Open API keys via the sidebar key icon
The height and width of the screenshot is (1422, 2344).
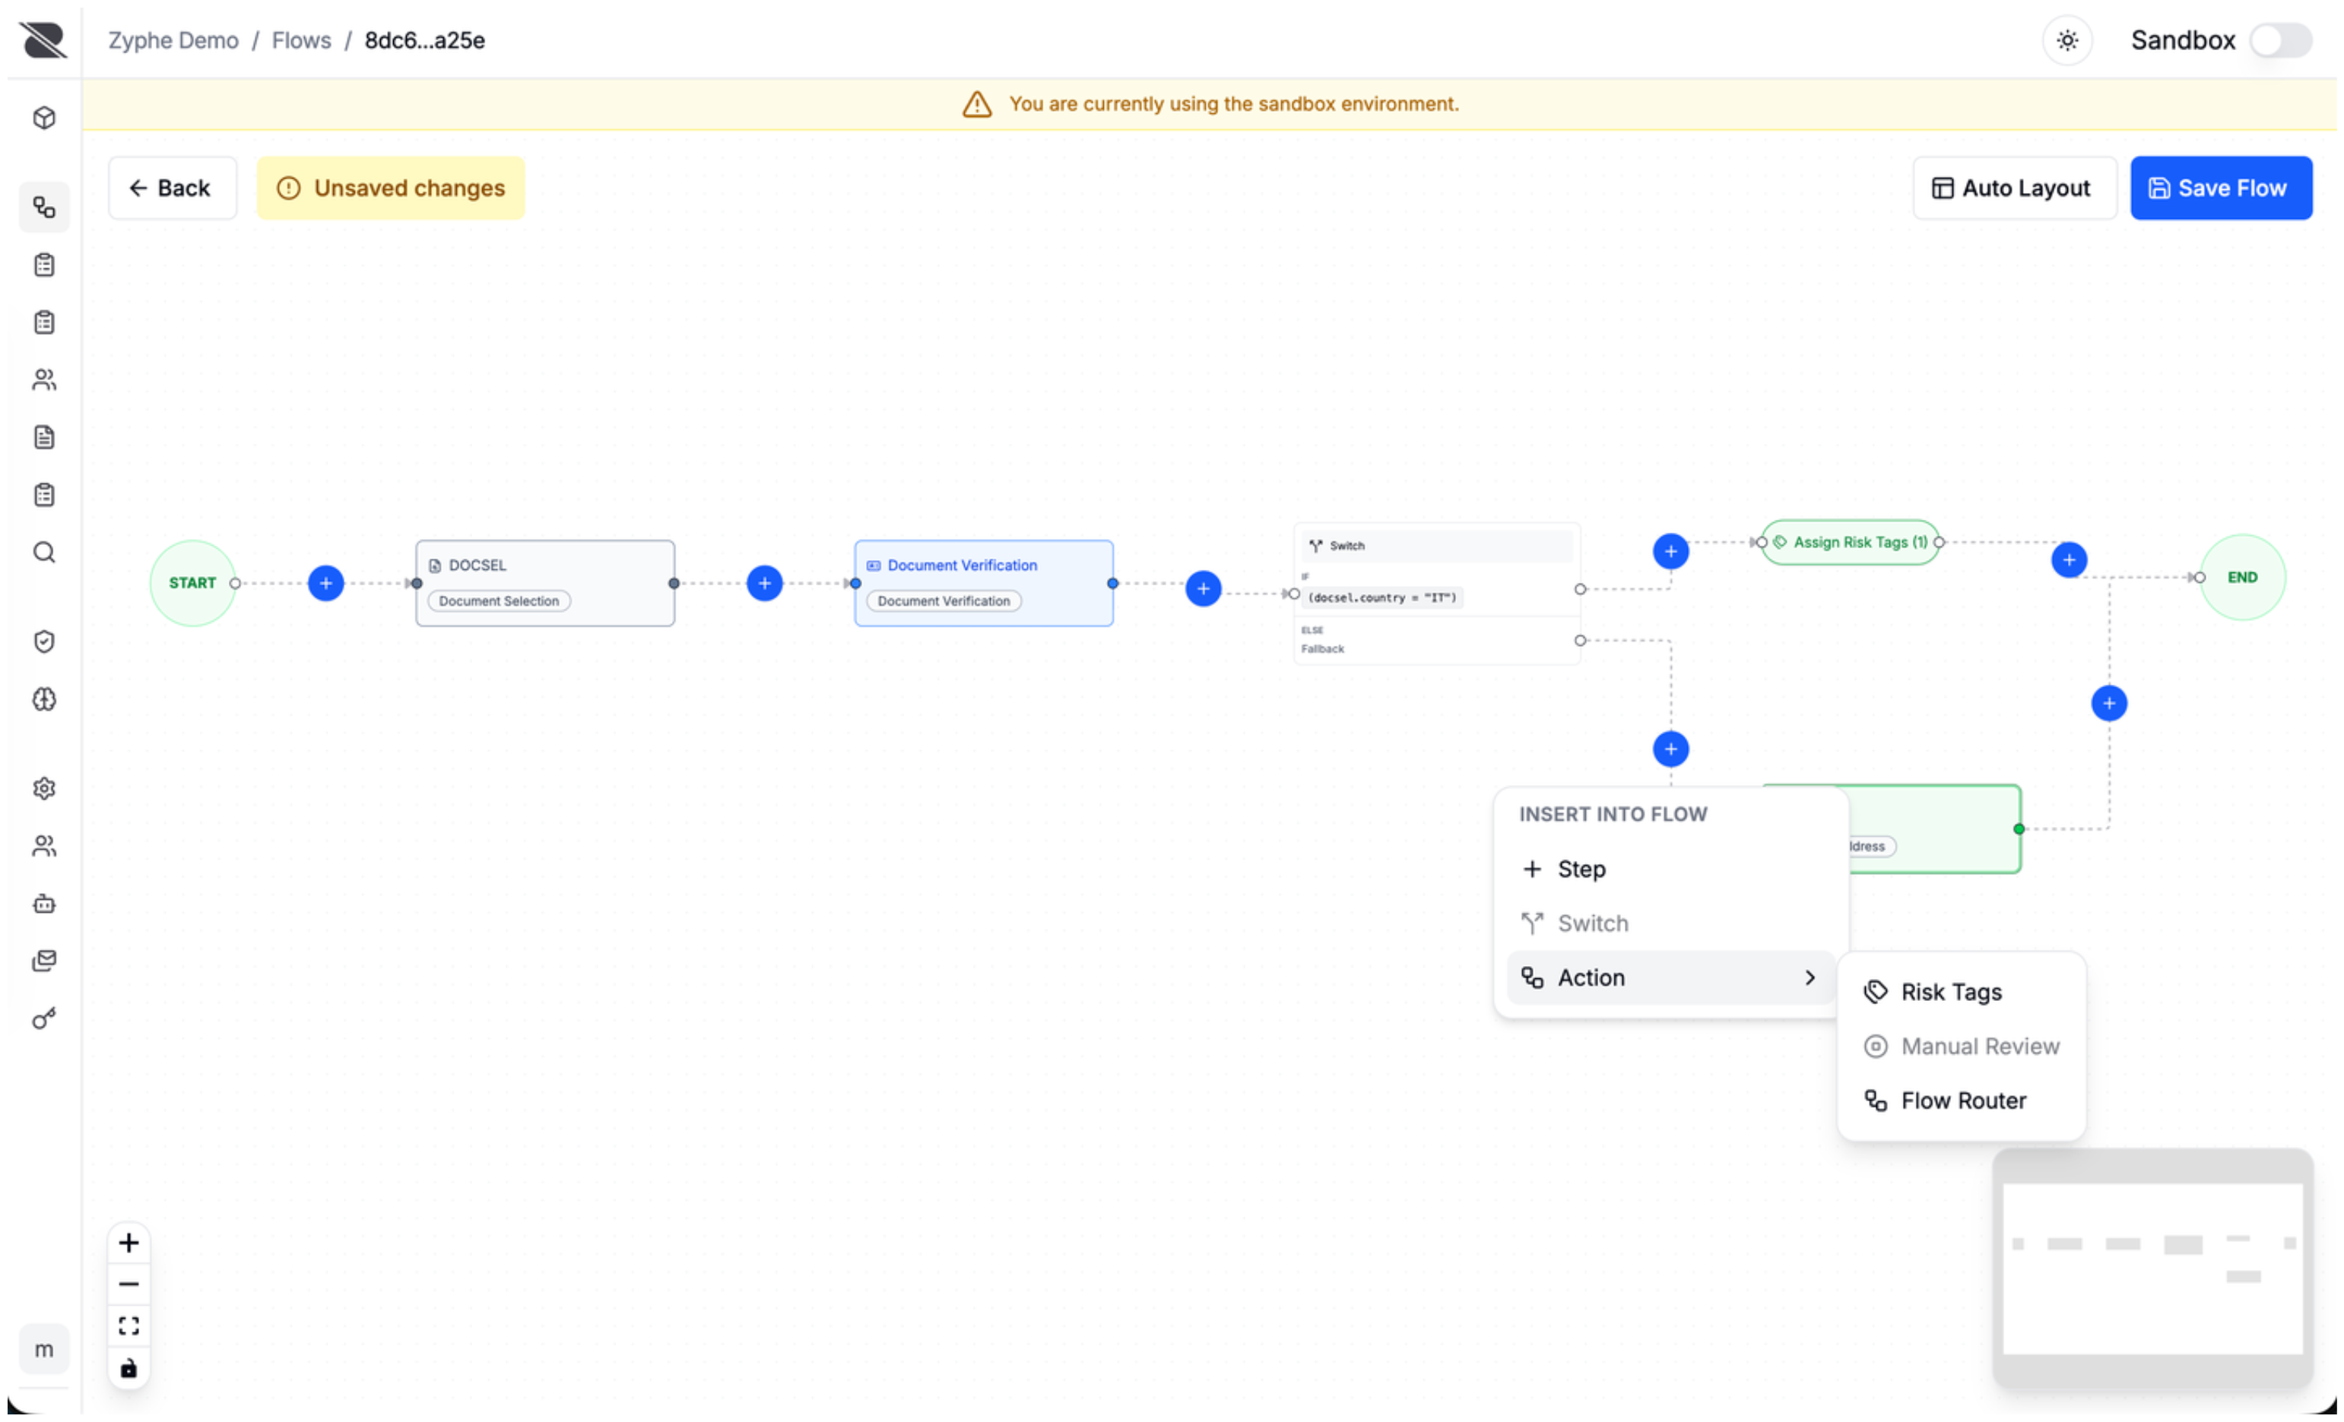pos(44,1018)
